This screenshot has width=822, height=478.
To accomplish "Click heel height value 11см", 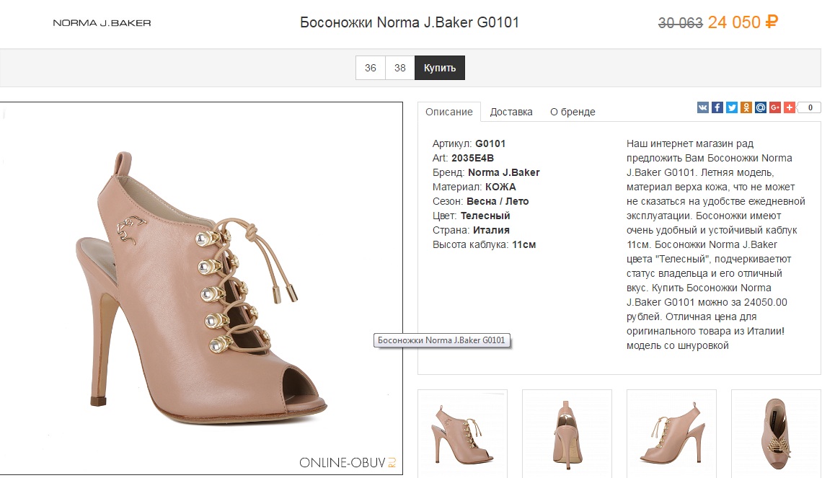I will [x=523, y=244].
